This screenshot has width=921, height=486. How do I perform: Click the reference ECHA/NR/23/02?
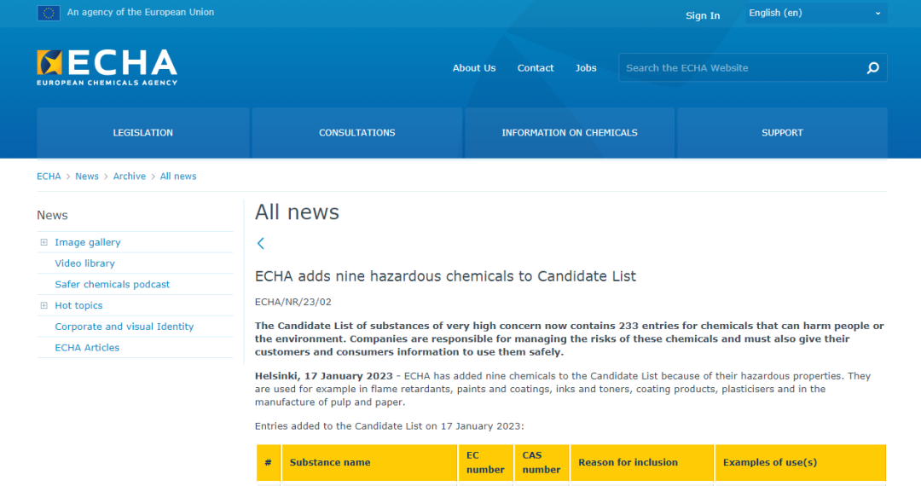(293, 303)
